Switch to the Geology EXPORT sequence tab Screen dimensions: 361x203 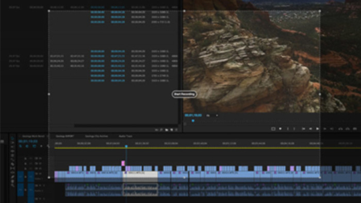[64, 136]
